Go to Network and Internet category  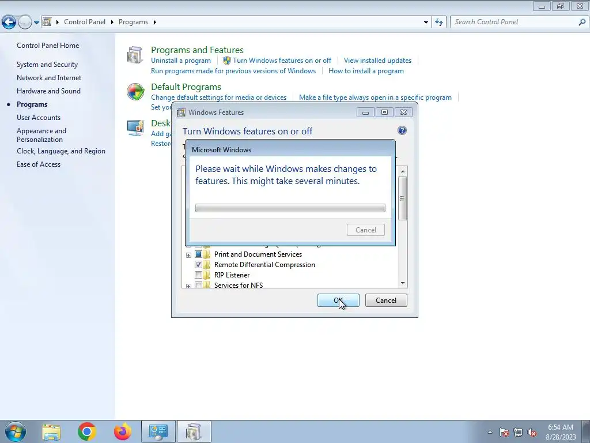(x=49, y=78)
